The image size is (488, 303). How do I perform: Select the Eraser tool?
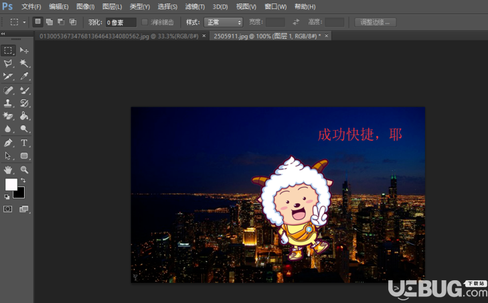click(8, 116)
